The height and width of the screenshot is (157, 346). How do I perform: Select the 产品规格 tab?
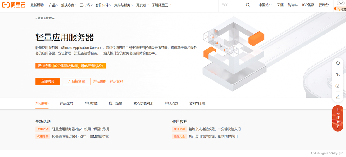[42, 103]
